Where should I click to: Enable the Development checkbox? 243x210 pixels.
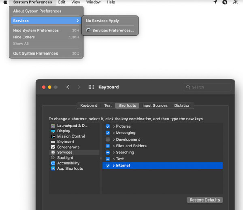(x=108, y=139)
